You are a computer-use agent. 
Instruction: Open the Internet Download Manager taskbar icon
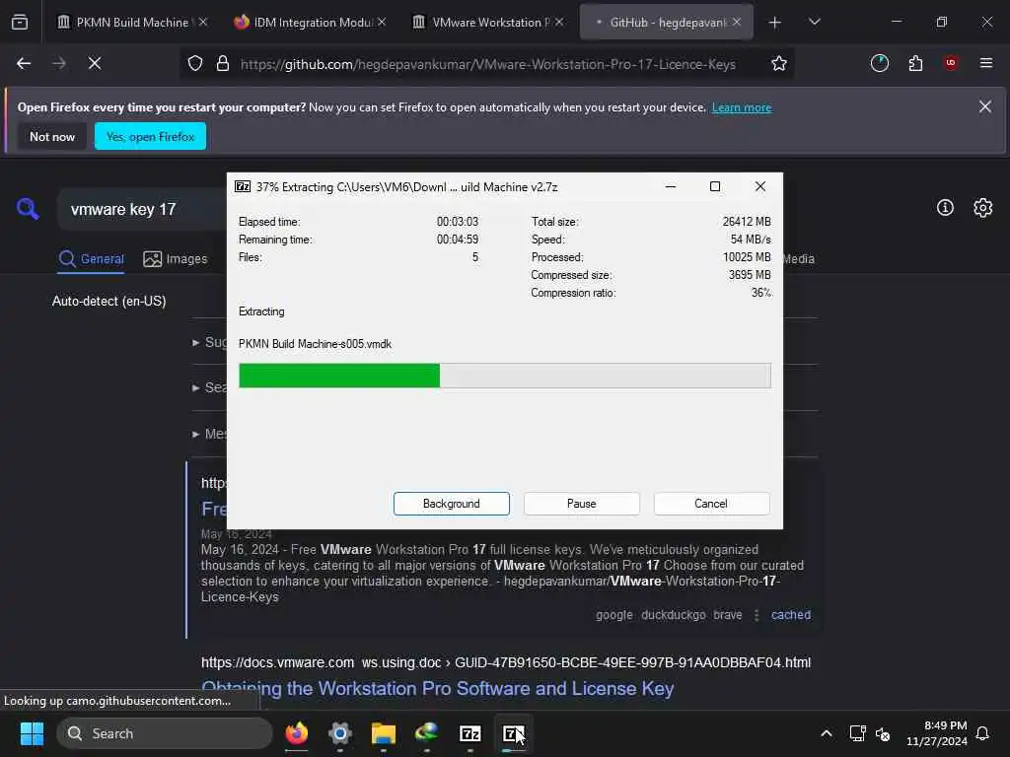426,733
